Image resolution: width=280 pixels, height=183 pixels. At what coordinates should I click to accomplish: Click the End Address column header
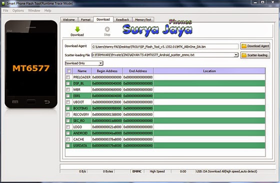[x=138, y=71]
